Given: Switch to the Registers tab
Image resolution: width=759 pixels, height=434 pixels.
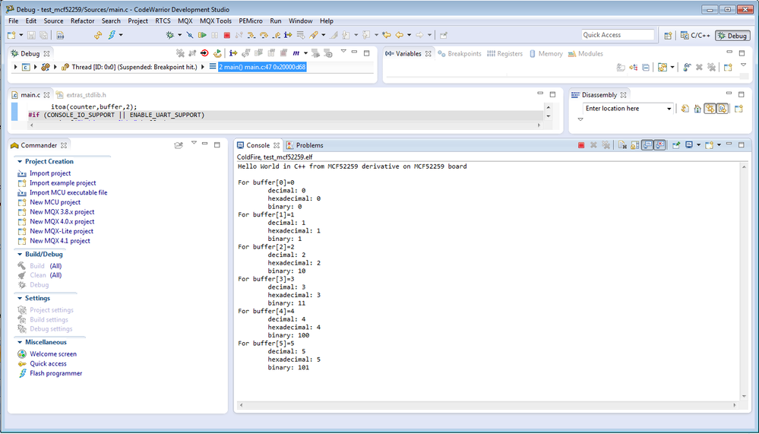Looking at the screenshot, I should [x=505, y=54].
